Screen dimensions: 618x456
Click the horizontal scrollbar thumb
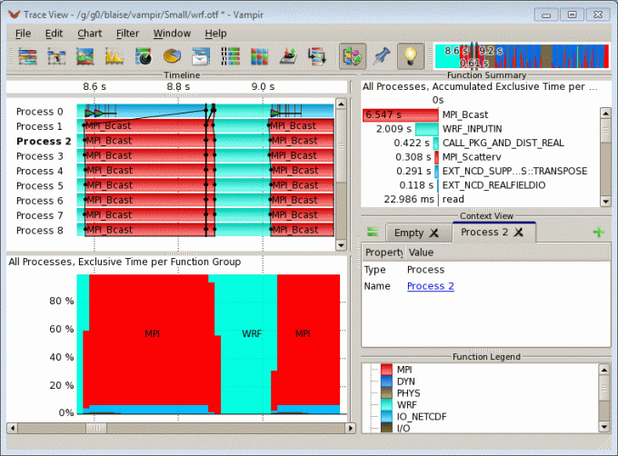click(96, 428)
